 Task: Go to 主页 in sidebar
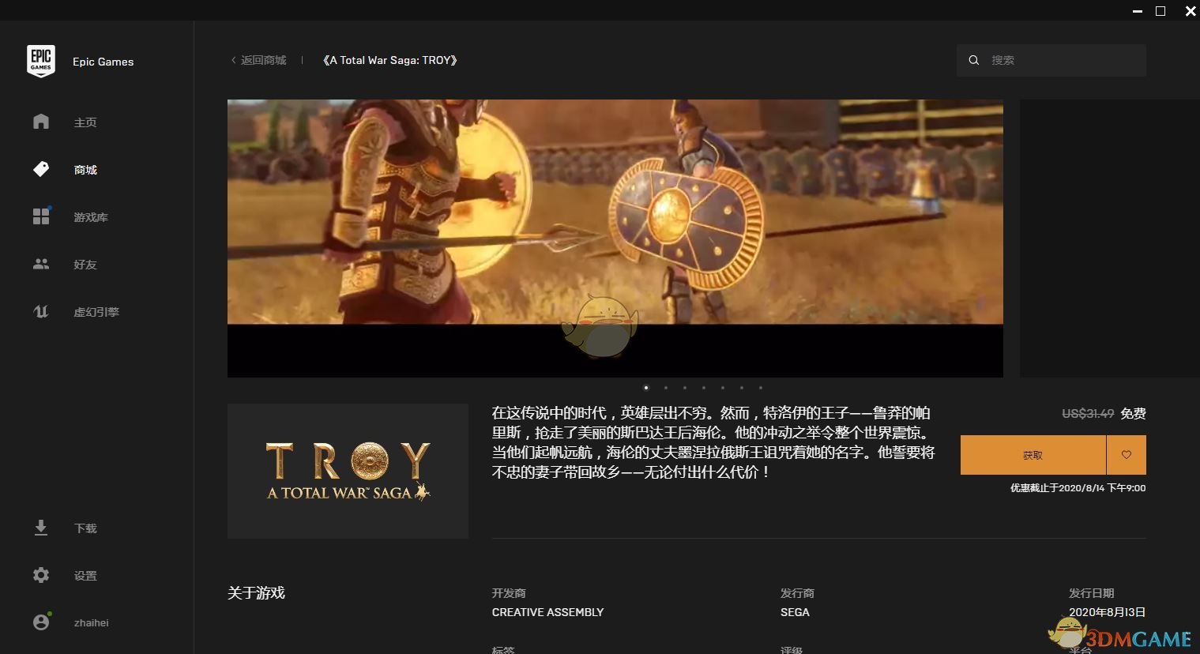pos(85,122)
